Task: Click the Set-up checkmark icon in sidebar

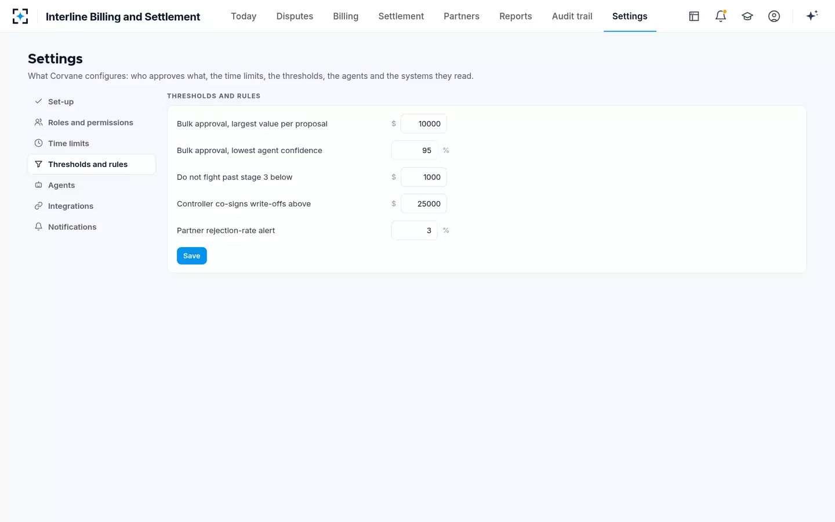Action: (38, 101)
